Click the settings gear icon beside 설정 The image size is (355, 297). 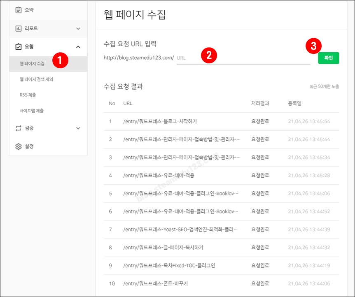click(19, 146)
